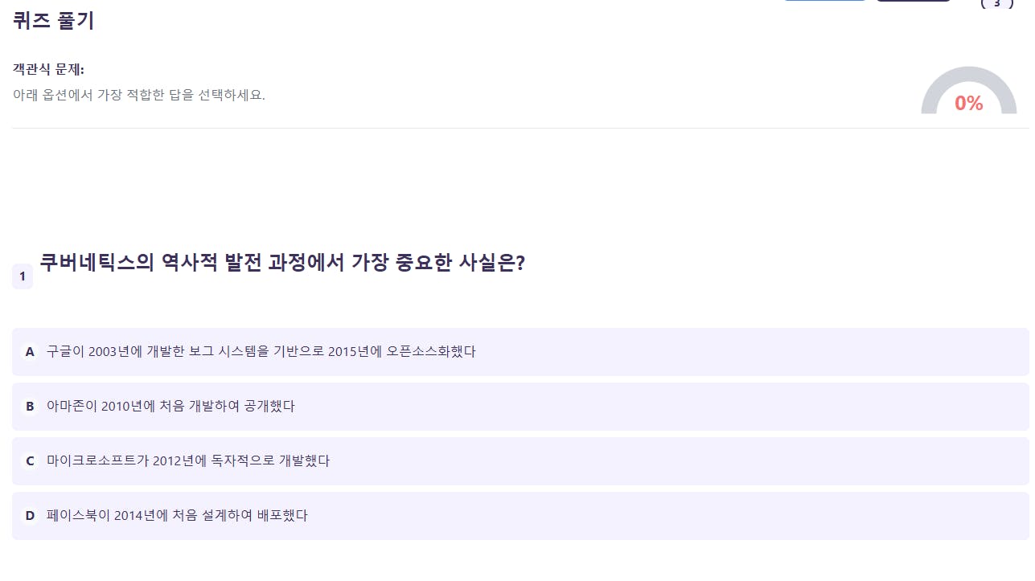
Task: Pick the Facebook 2014 answer option
Action: [177, 516]
